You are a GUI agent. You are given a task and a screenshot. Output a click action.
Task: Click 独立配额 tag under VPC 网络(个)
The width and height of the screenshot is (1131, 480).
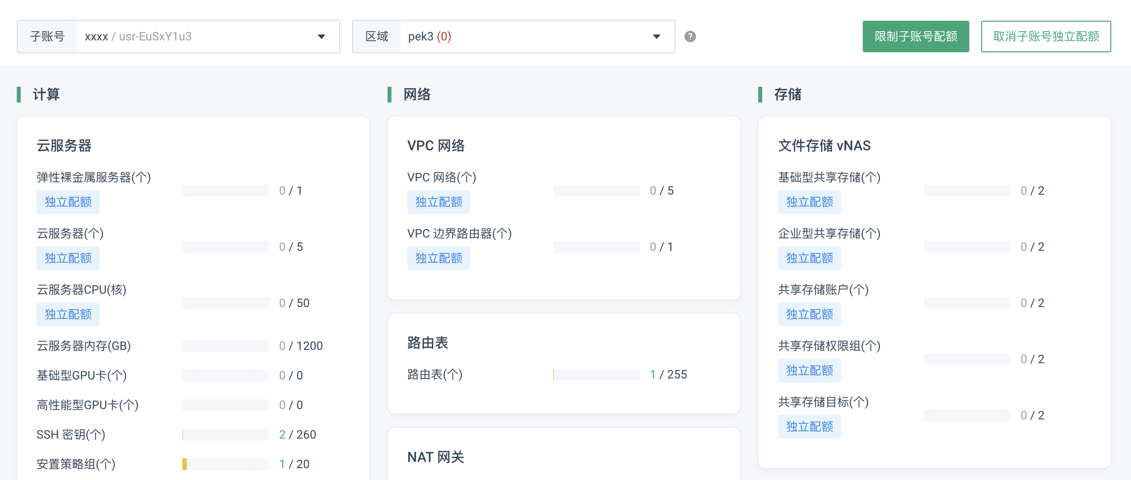(x=439, y=202)
